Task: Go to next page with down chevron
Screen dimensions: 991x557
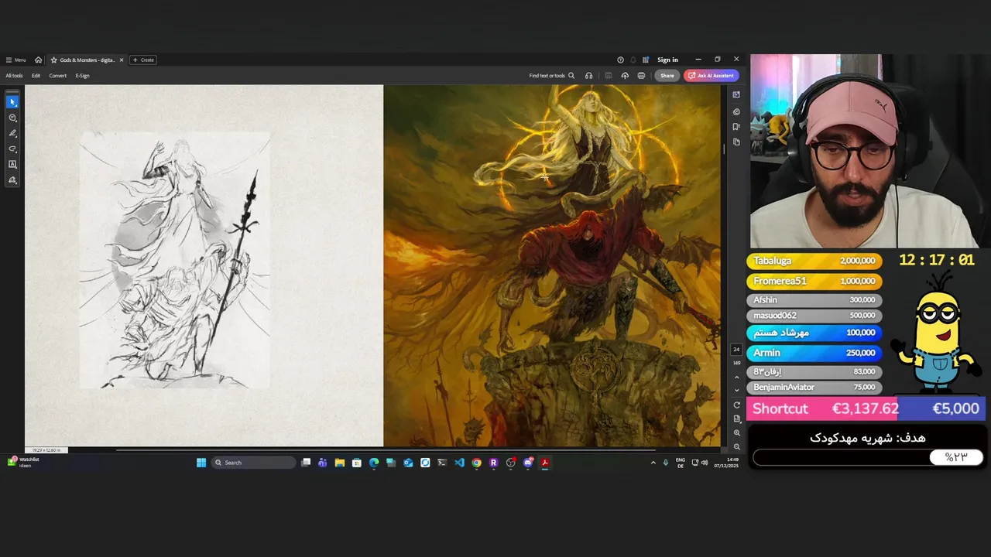Action: click(736, 390)
